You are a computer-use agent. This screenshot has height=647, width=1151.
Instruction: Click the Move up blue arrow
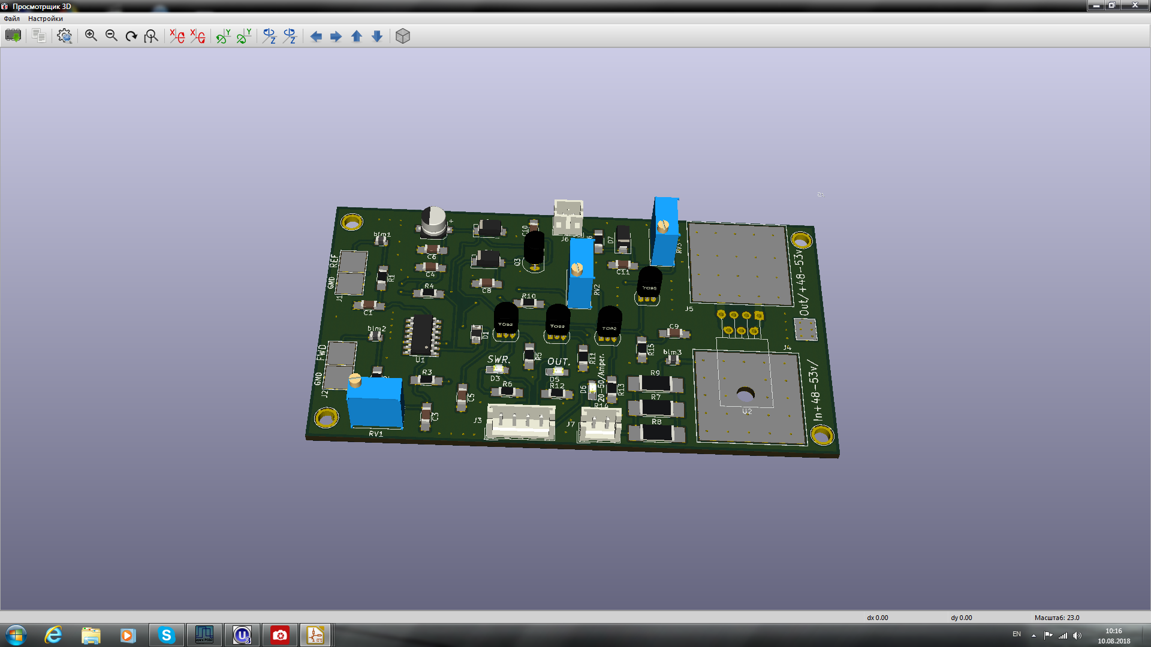click(x=357, y=37)
